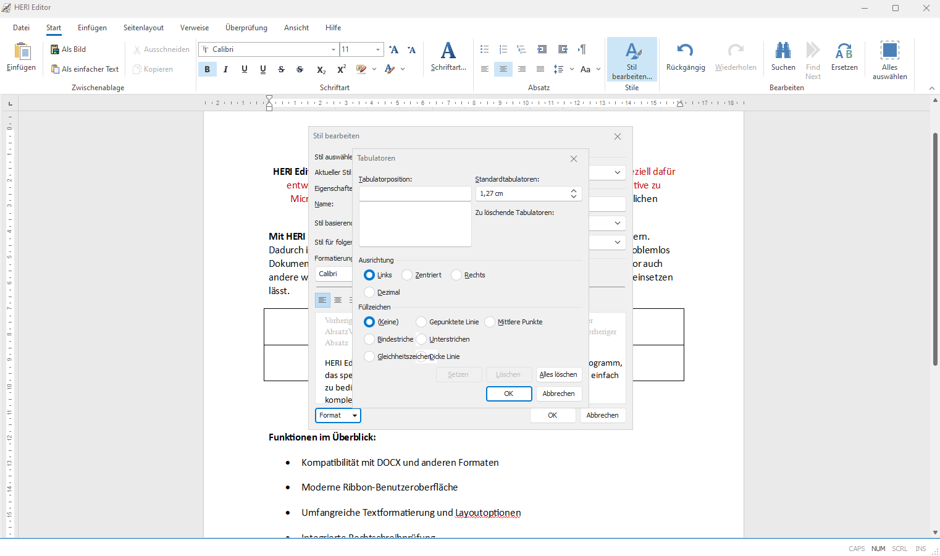Viewport: 940px width, 556px height.
Task: Insert a bulleted list
Action: tap(485, 49)
